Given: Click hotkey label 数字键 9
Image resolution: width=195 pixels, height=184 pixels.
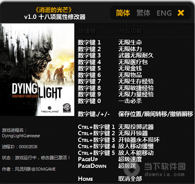Looking at the screenshot, I should (x=89, y=94).
